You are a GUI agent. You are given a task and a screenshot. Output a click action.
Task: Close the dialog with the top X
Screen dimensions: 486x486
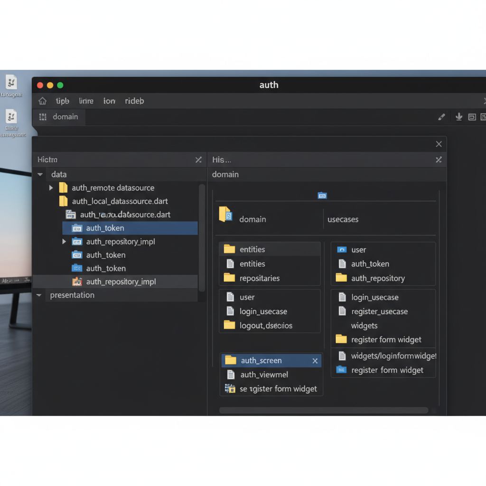point(439,144)
